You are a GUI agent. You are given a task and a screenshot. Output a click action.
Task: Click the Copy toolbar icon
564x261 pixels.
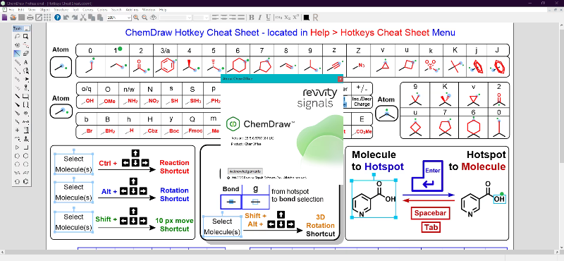[92, 17]
